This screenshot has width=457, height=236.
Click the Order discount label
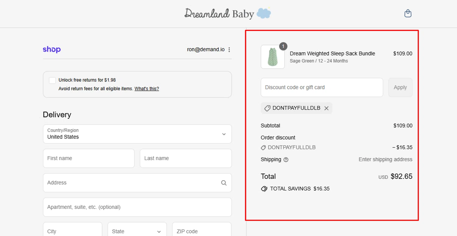pyautogui.click(x=278, y=138)
